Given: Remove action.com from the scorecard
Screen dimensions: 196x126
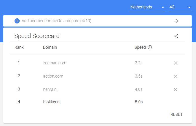Looking at the screenshot, I should (x=175, y=76).
